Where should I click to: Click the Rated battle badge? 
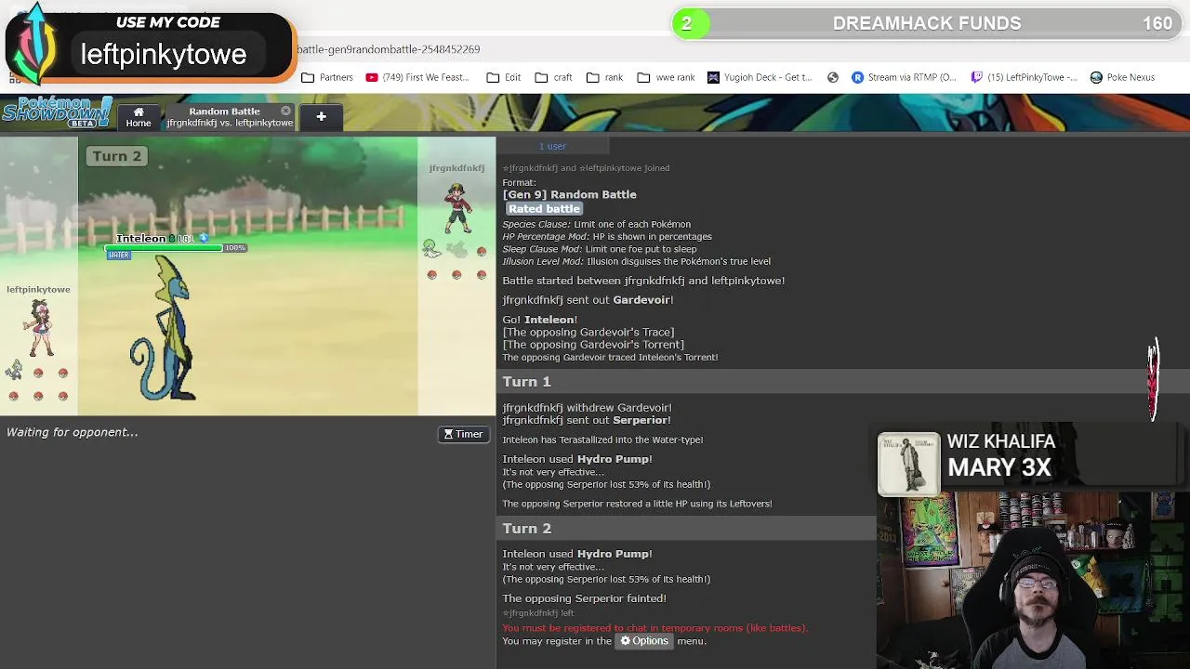(x=544, y=209)
